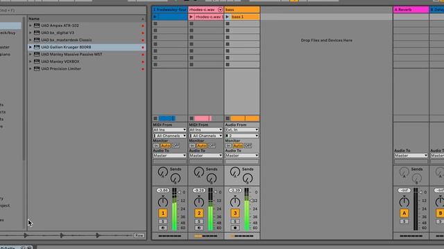Click the UAD Precision Limiter plugin icon

[37, 68]
